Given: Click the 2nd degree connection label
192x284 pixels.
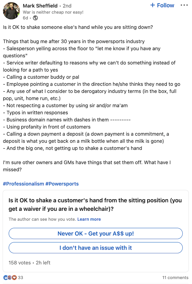Looking at the screenshot, I should 67,6.
